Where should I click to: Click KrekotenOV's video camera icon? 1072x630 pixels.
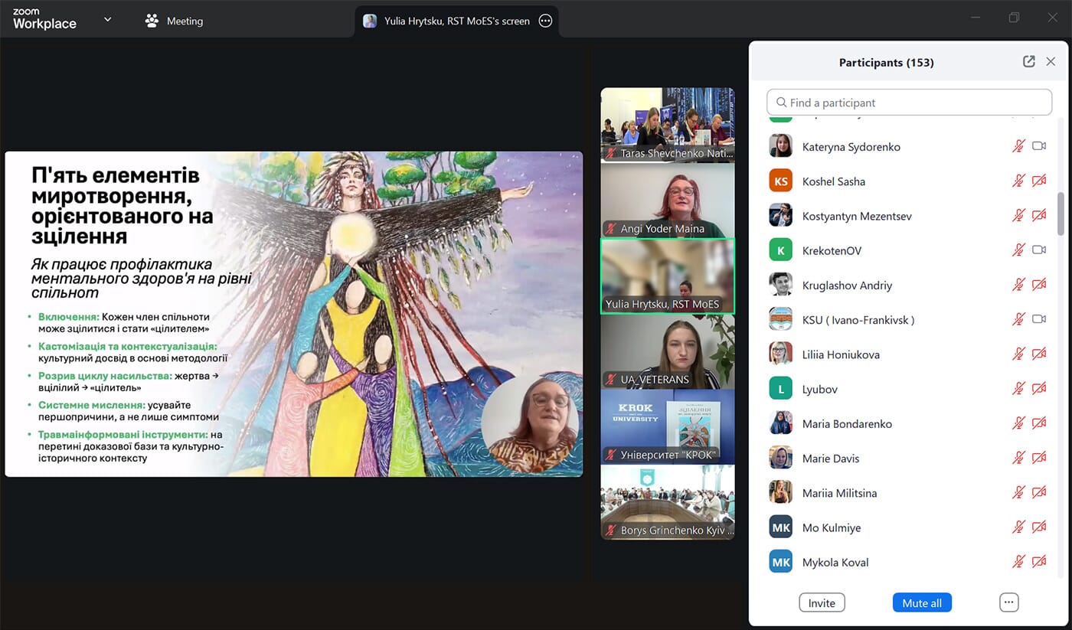[1039, 250]
